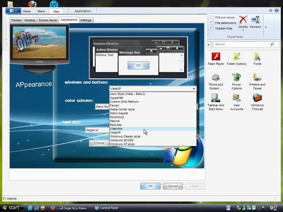Viewport: 283px width, 212px height.
Task: Switch to the Settings tab
Action: pyautogui.click(x=86, y=20)
